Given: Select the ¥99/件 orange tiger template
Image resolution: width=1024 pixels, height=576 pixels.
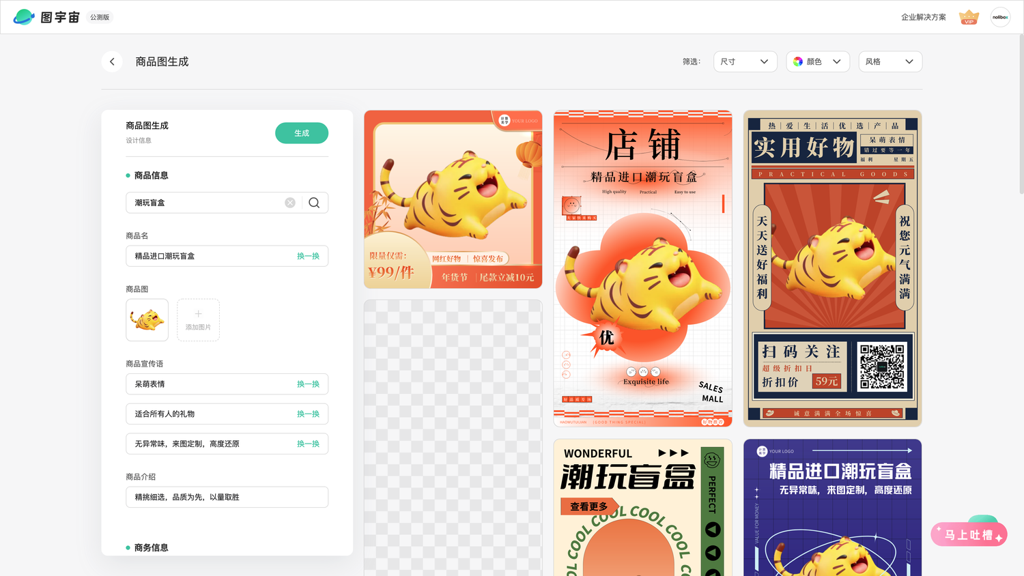Looking at the screenshot, I should point(453,199).
